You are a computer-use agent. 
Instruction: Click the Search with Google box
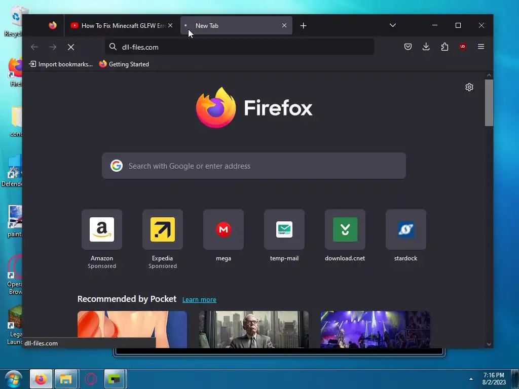(x=253, y=166)
